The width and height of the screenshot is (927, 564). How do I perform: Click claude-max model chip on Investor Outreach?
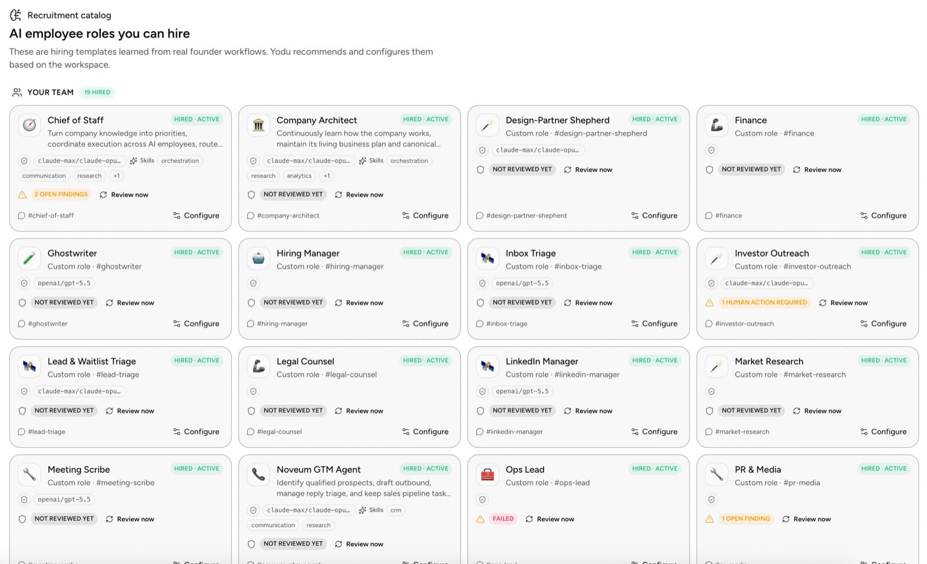(x=766, y=283)
